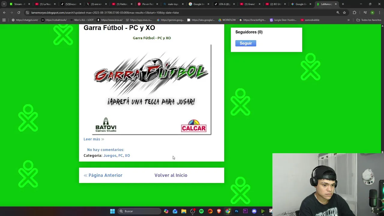Open the gemini.google bookmark
This screenshot has height=216, width=384.
pyautogui.click(x=170, y=20)
